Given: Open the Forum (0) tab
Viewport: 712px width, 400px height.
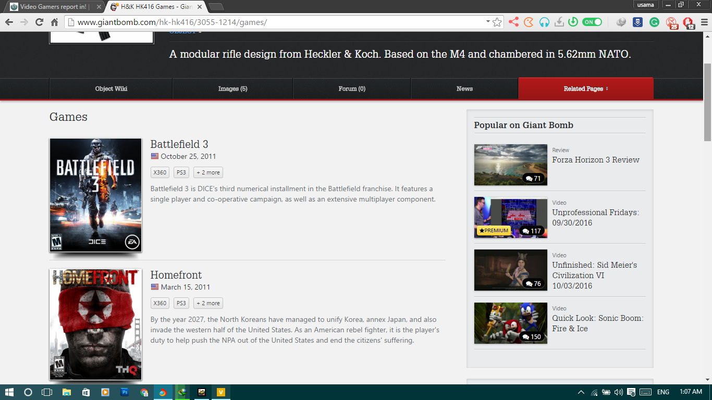Looking at the screenshot, I should [x=352, y=89].
